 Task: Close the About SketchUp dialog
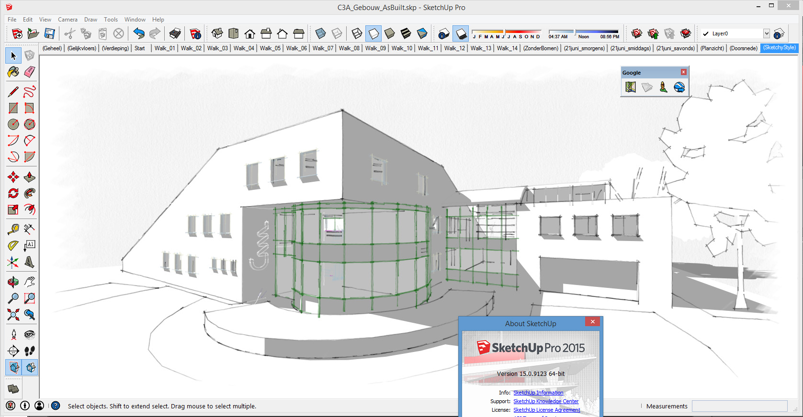[593, 322]
